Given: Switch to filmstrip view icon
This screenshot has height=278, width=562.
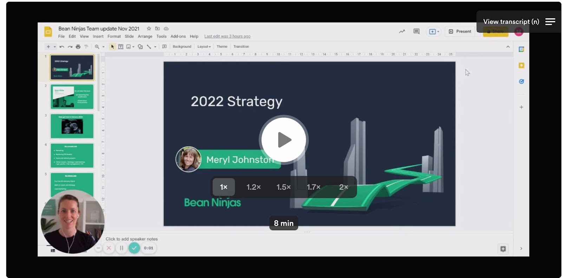Looking at the screenshot, I should click(x=53, y=251).
